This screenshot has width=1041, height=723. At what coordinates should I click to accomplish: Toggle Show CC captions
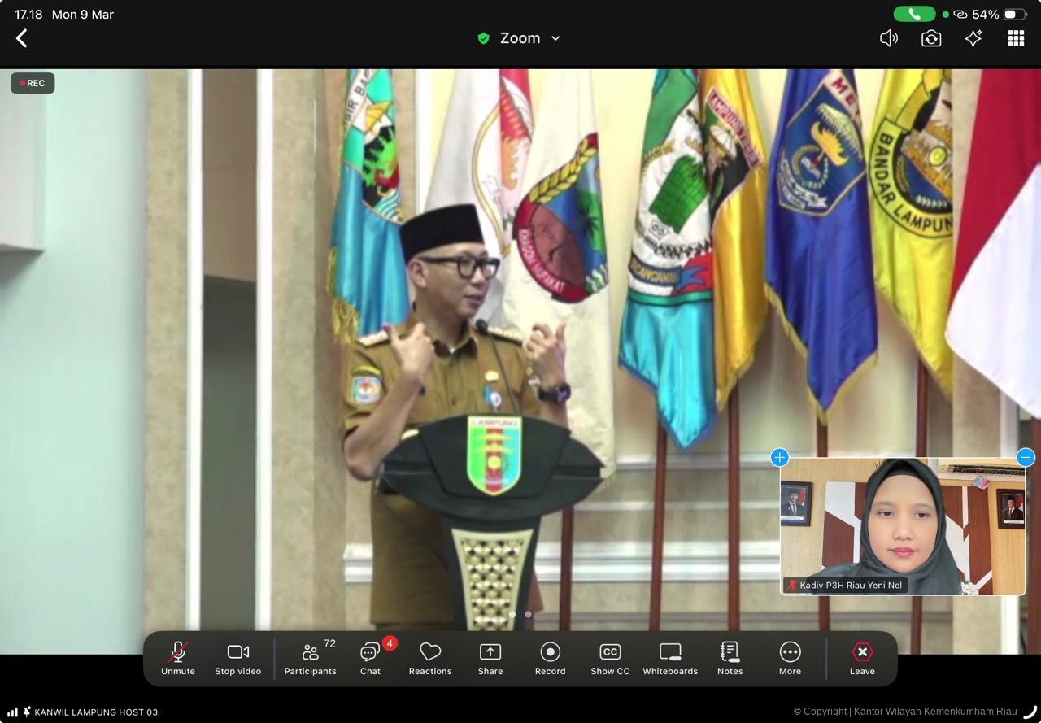[x=610, y=658]
